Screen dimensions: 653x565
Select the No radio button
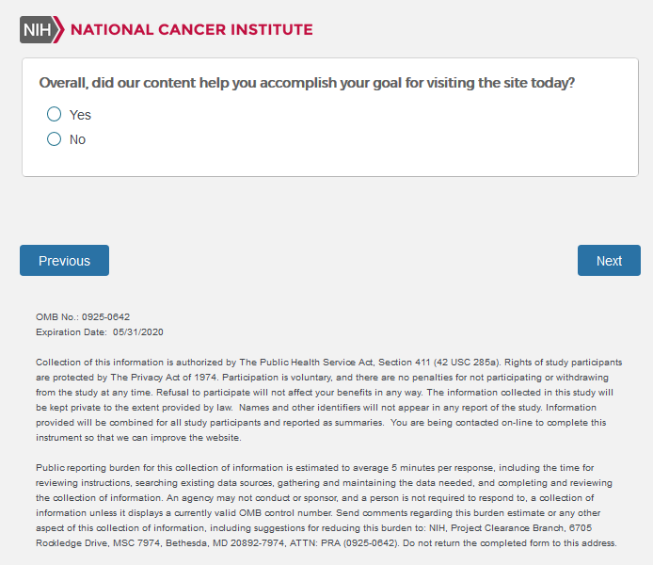[54, 139]
